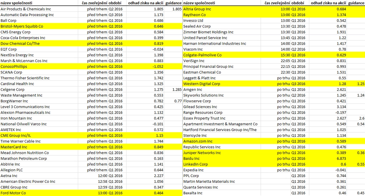This screenshot has width=365, height=196.
Task: Click the Waste Management Inc cell
Action: (x=39, y=95)
